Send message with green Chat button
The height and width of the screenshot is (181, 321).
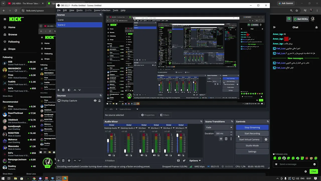[x=314, y=171]
